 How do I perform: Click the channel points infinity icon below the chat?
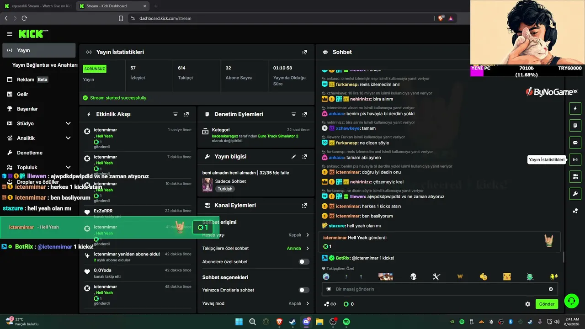click(330, 304)
